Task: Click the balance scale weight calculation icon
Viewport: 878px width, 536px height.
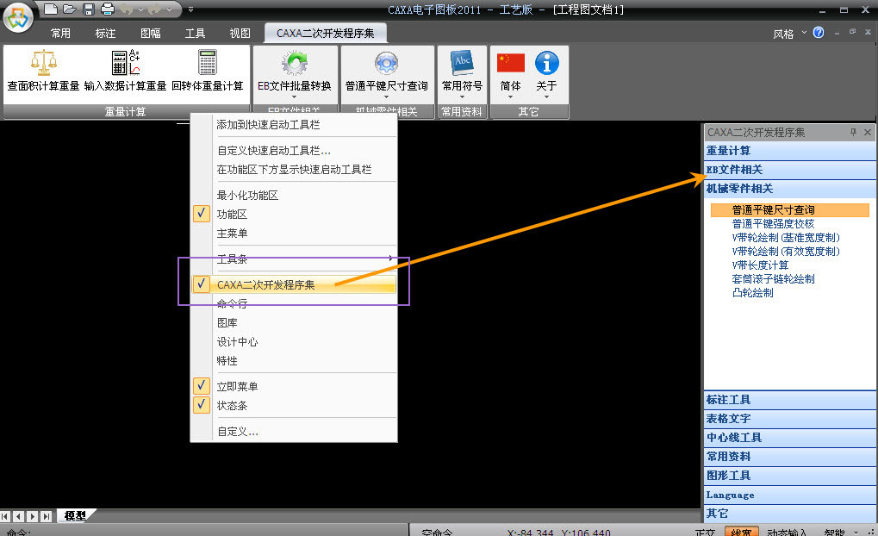Action: [x=44, y=62]
